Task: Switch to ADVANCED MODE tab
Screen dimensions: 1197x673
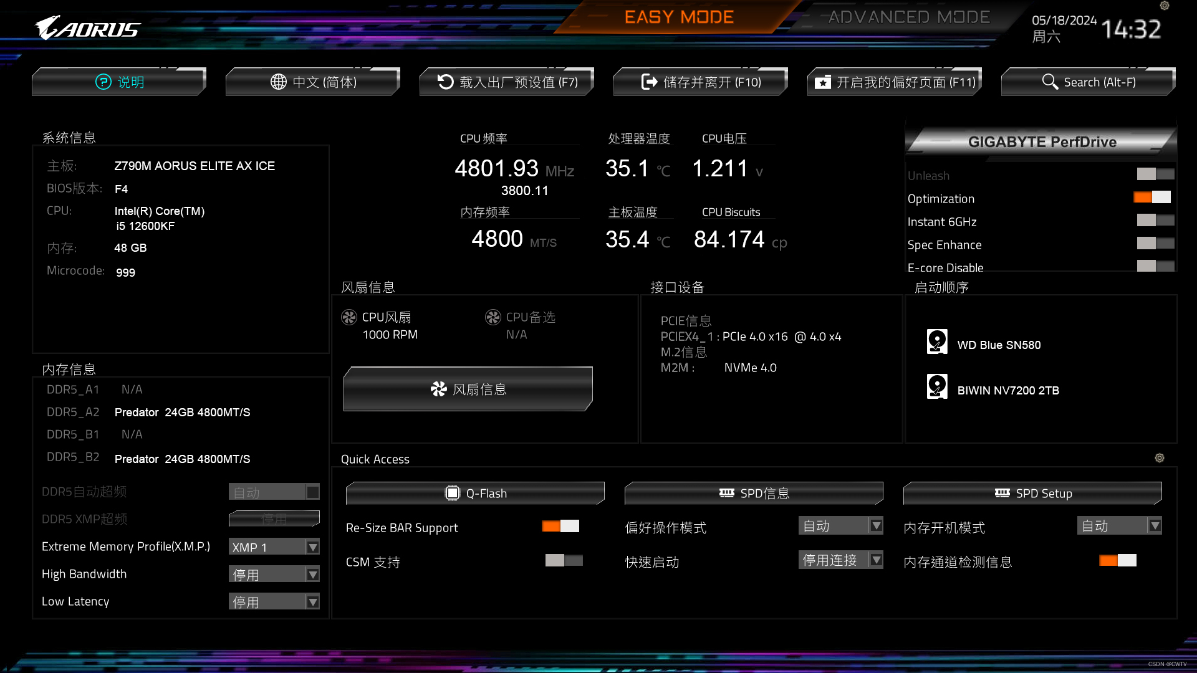Action: click(x=908, y=17)
